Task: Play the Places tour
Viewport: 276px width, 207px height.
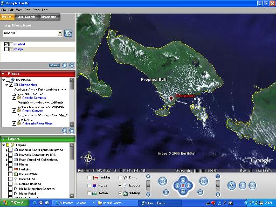Action: coord(65,130)
